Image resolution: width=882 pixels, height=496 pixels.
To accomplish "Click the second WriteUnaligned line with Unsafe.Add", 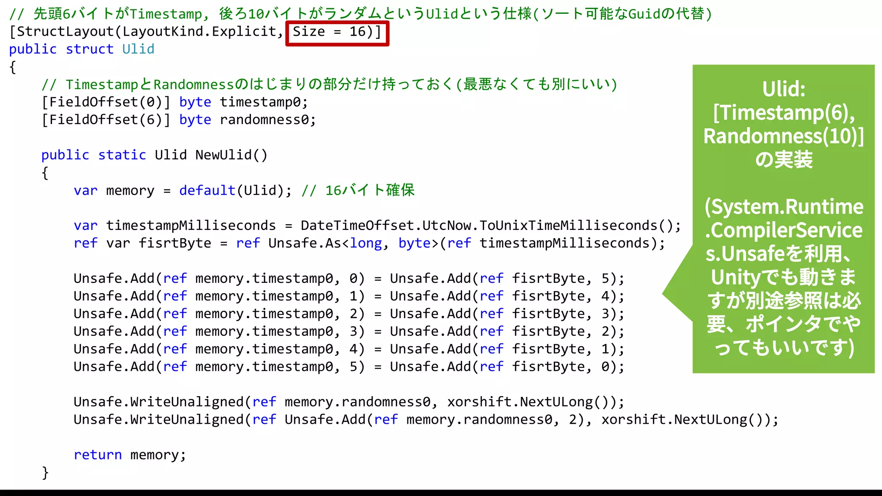I will (x=426, y=420).
